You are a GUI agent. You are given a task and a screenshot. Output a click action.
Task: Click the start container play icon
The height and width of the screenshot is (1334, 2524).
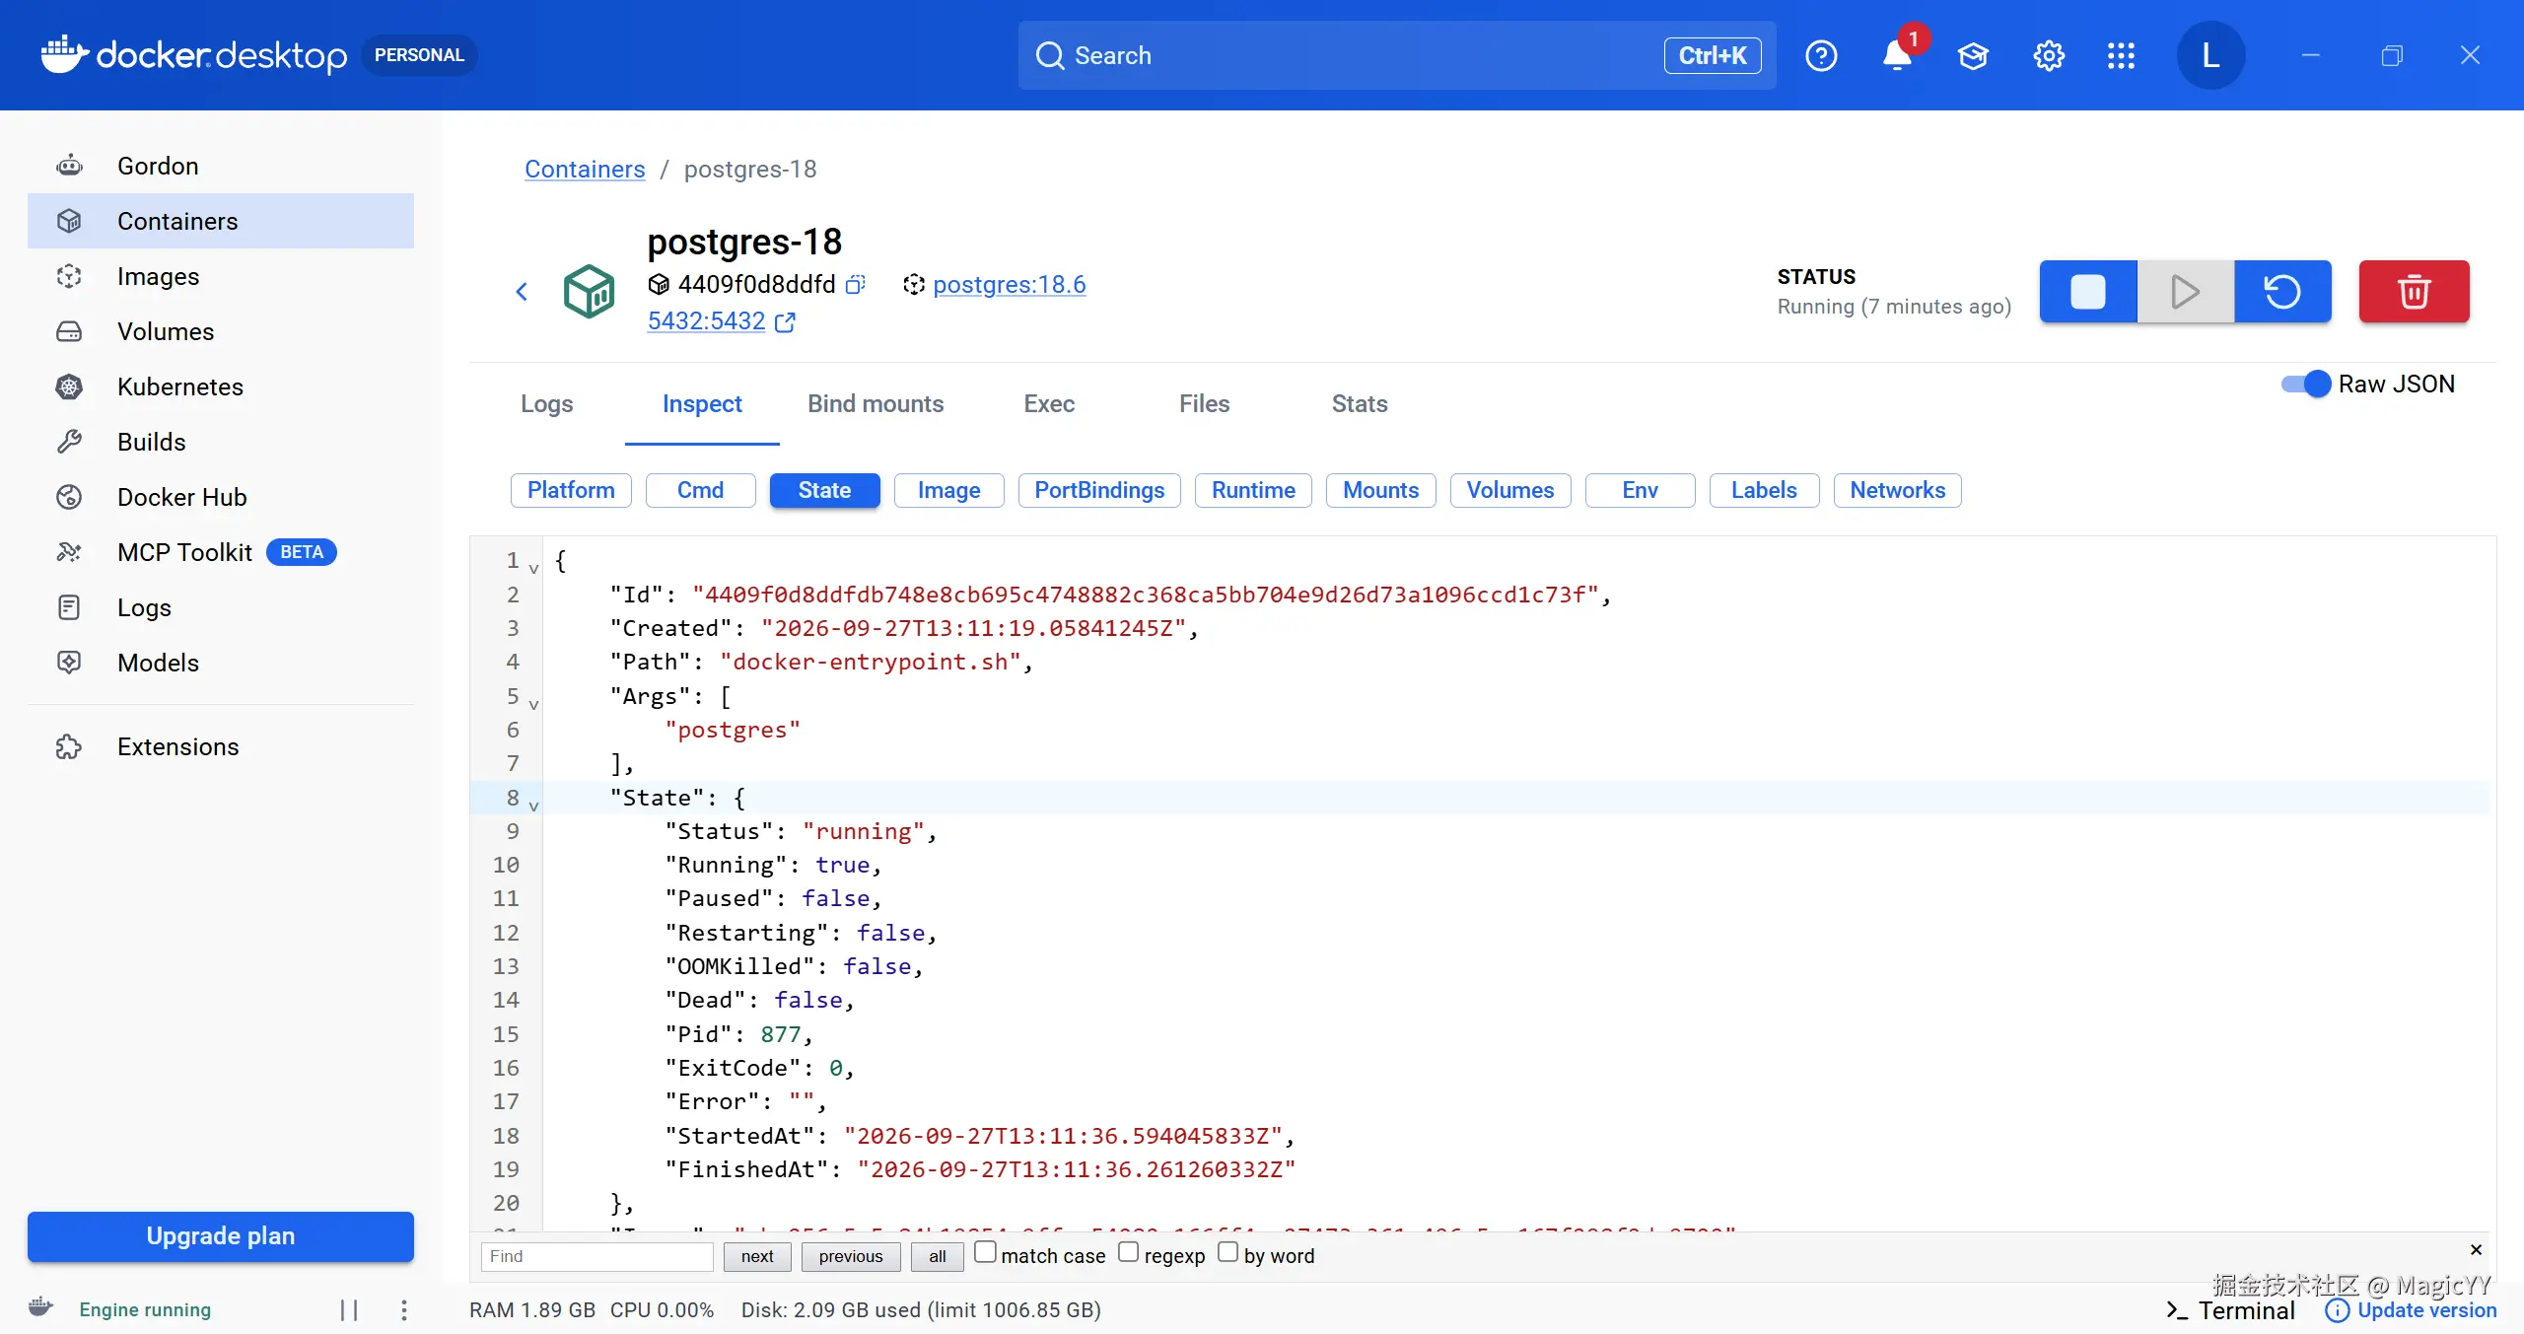coord(2185,292)
